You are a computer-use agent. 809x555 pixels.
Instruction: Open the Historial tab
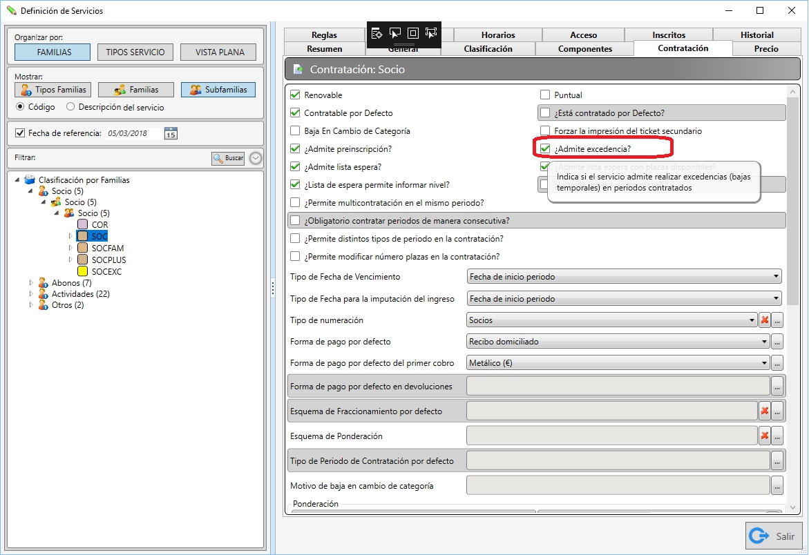tap(757, 35)
